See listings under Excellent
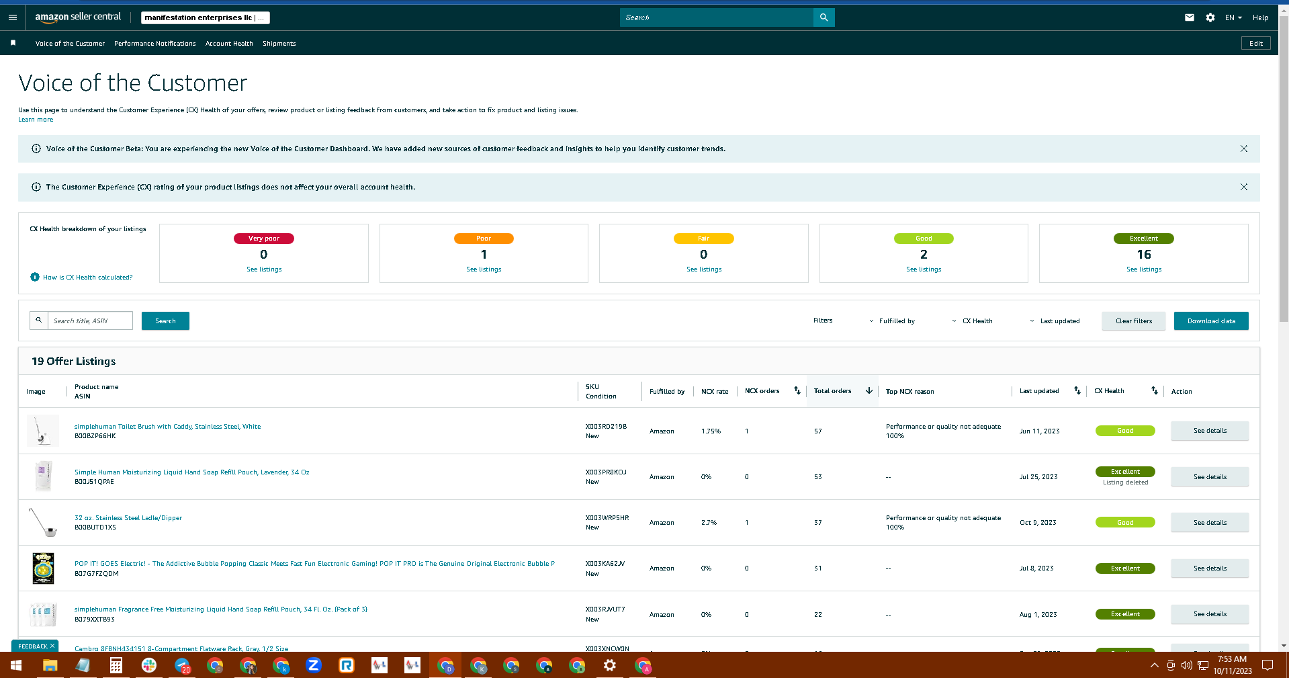The width and height of the screenshot is (1289, 678). pyautogui.click(x=1144, y=269)
